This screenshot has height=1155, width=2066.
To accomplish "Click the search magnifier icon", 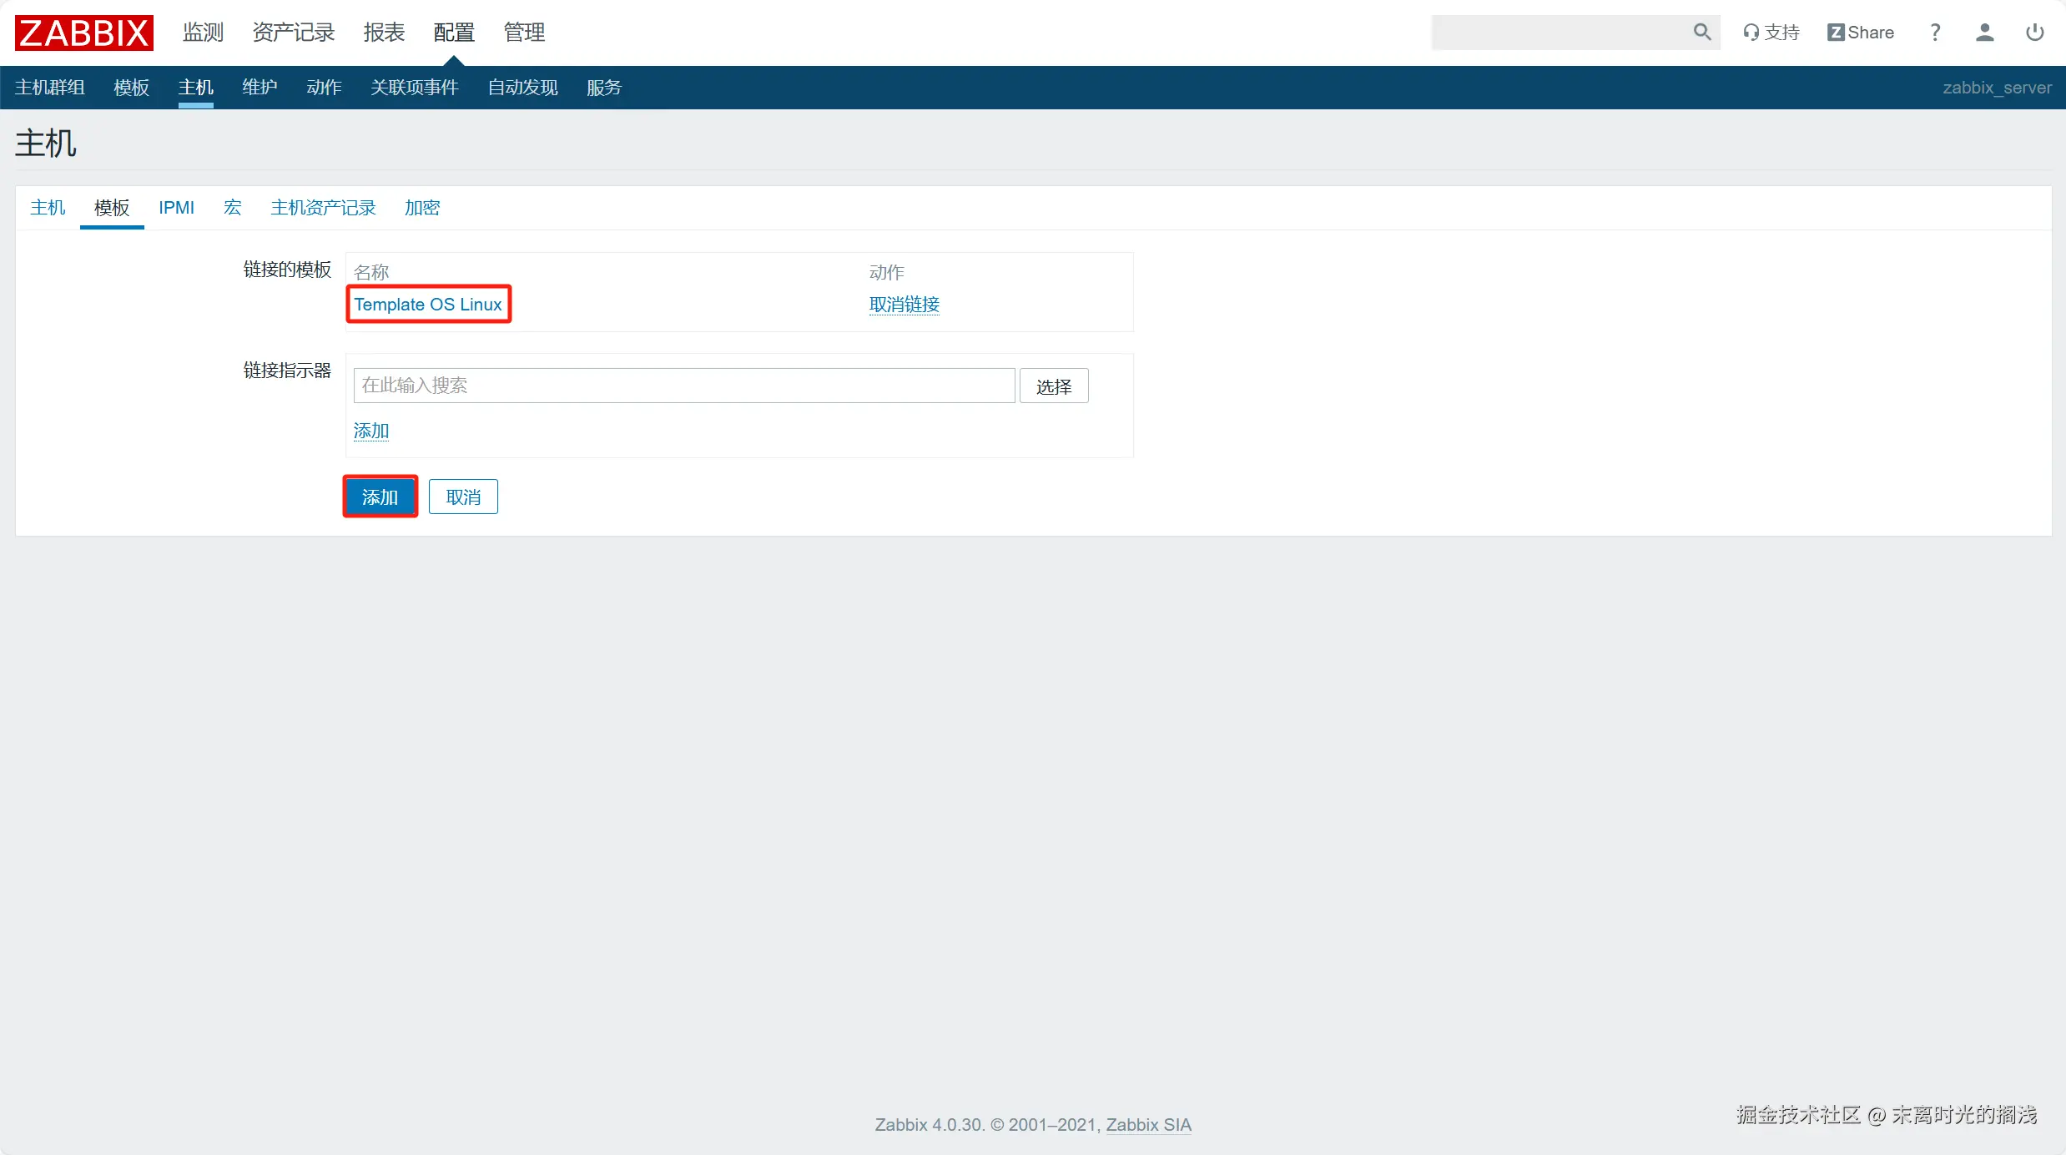I will pyautogui.click(x=1701, y=33).
